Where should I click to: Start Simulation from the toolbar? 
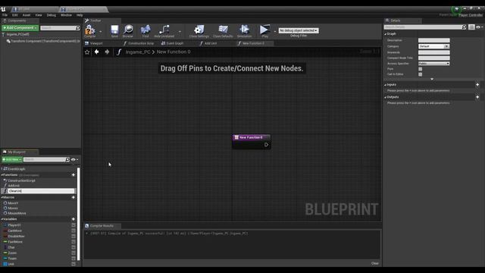(244, 30)
